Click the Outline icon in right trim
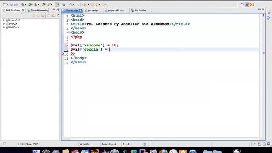 click(269, 18)
